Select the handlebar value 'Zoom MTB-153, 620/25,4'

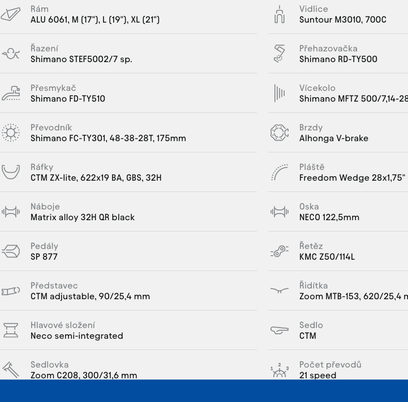(x=350, y=296)
